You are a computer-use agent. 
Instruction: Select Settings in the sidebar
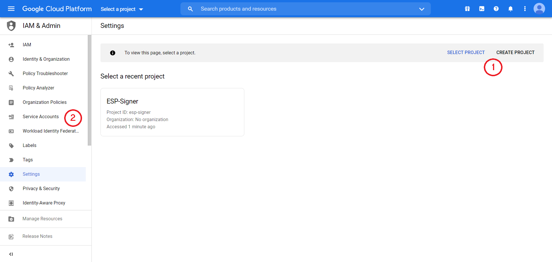43,174
